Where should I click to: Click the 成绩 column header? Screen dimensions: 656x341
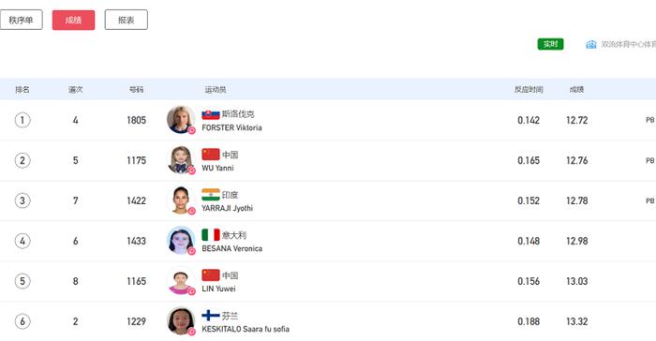pos(576,89)
